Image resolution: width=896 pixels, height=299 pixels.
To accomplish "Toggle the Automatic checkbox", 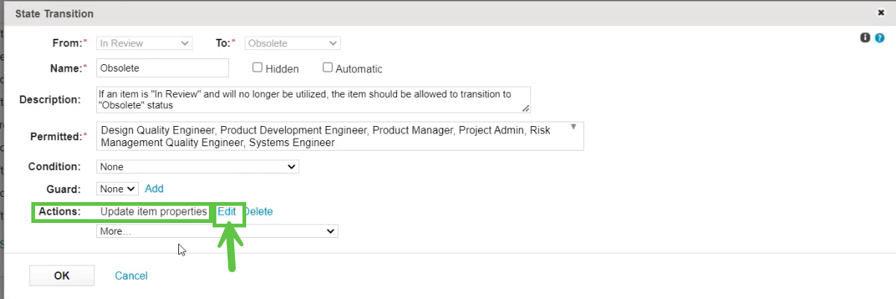I will 328,68.
